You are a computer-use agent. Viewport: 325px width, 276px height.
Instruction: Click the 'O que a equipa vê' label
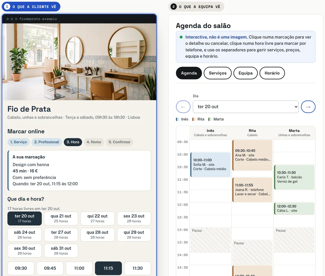click(196, 6)
